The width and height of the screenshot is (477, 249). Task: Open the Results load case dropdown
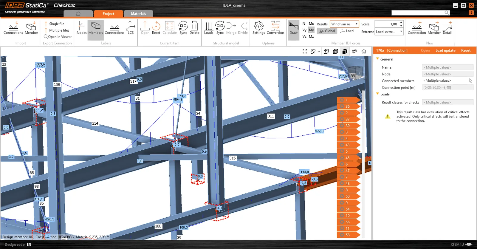point(344,24)
